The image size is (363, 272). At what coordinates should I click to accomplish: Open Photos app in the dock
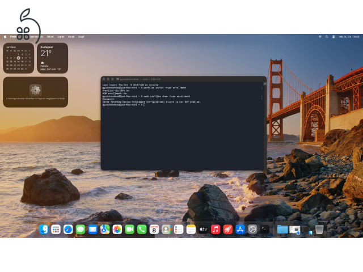click(117, 229)
